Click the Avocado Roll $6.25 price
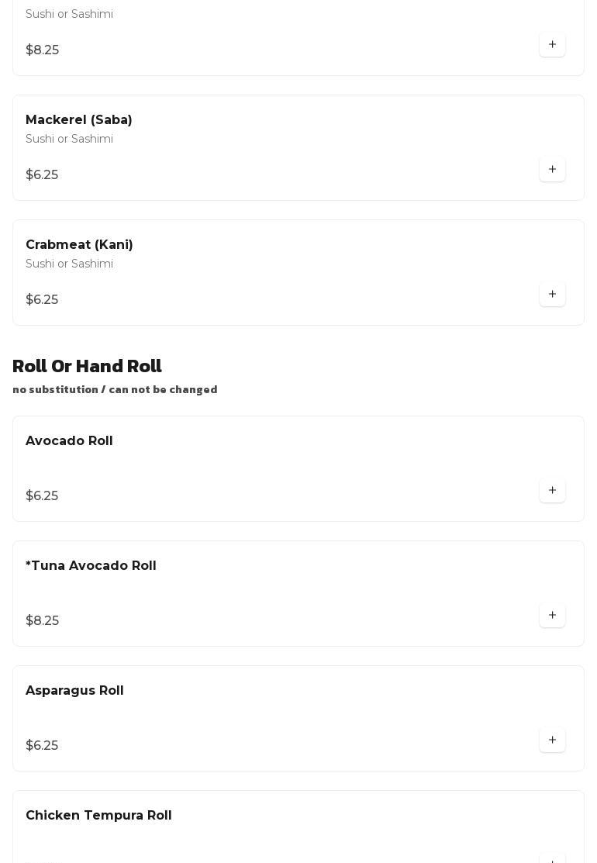Viewport: 597px width, 863px height. (x=42, y=496)
